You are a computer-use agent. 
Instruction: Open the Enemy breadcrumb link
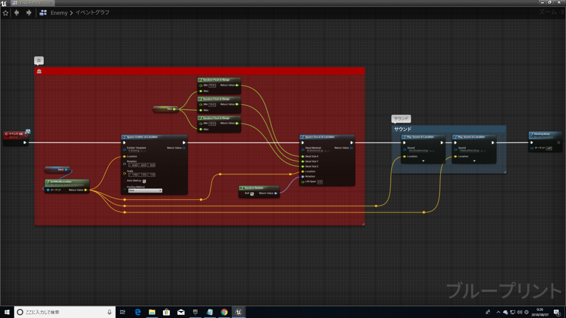59,13
